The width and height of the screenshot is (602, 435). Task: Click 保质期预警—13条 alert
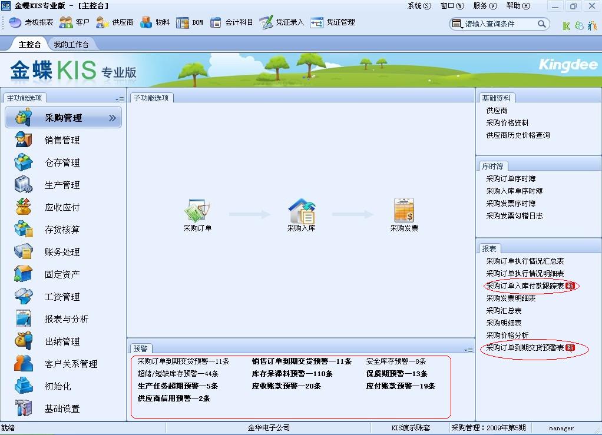396,374
